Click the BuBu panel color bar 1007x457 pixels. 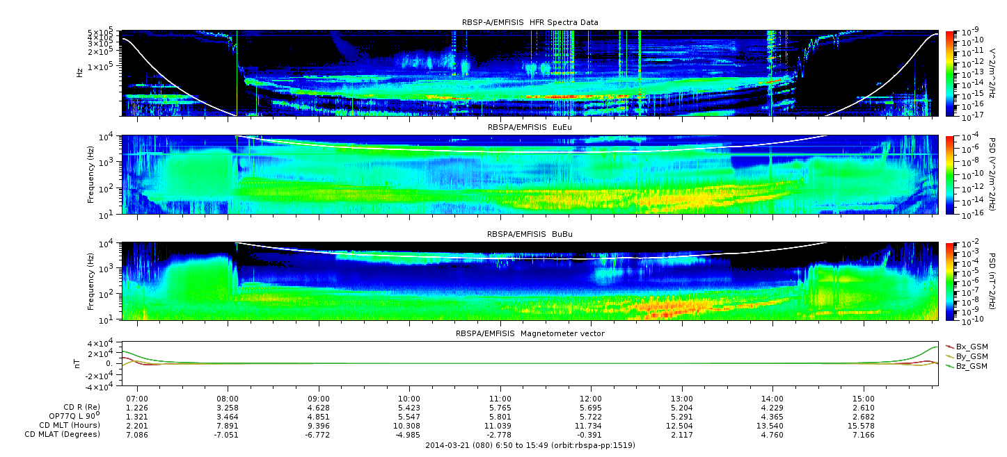click(951, 281)
